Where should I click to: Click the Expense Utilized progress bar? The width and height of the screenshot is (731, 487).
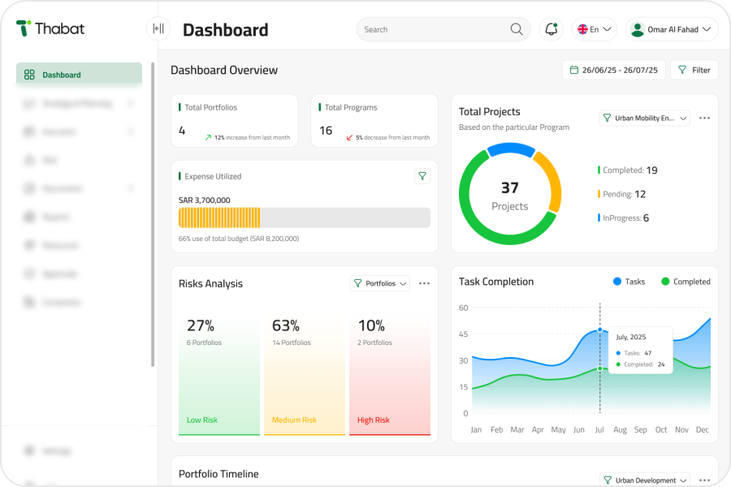pyautogui.click(x=305, y=218)
